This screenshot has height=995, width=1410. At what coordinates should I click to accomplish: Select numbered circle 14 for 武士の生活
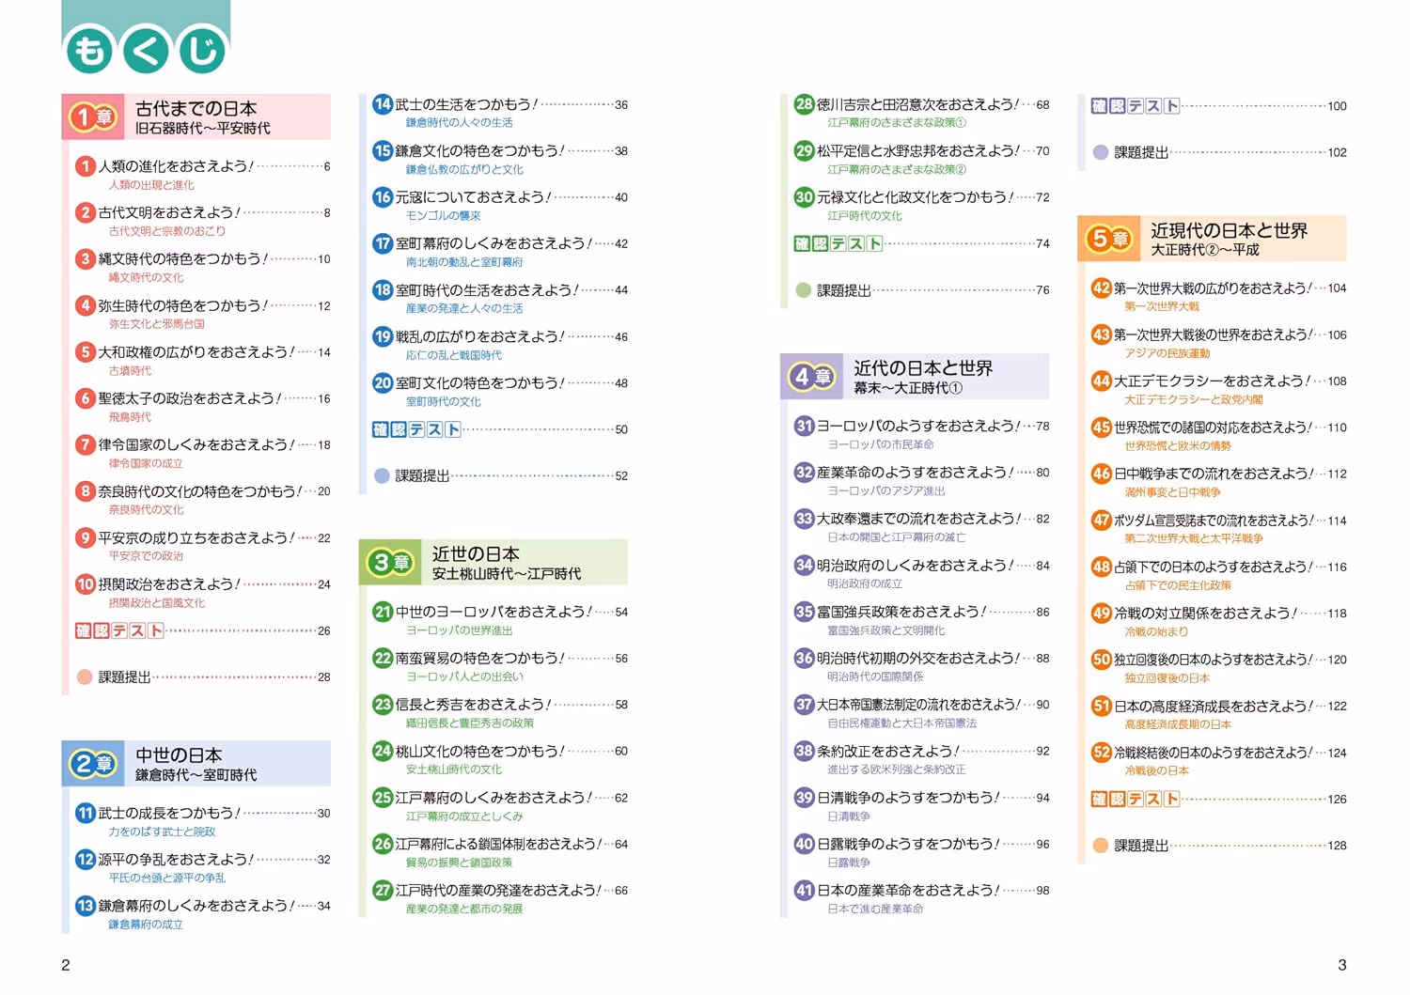(x=383, y=104)
